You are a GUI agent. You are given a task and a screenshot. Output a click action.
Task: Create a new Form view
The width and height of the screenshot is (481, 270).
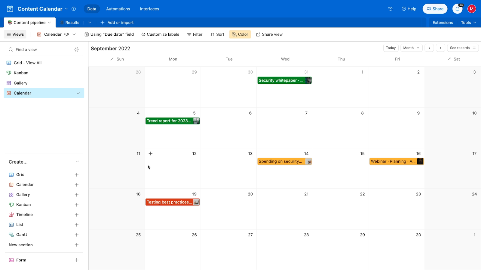click(x=77, y=260)
